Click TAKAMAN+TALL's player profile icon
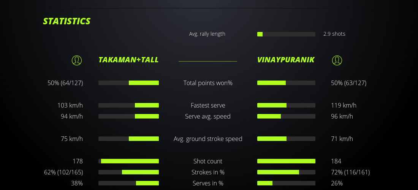 click(x=77, y=60)
